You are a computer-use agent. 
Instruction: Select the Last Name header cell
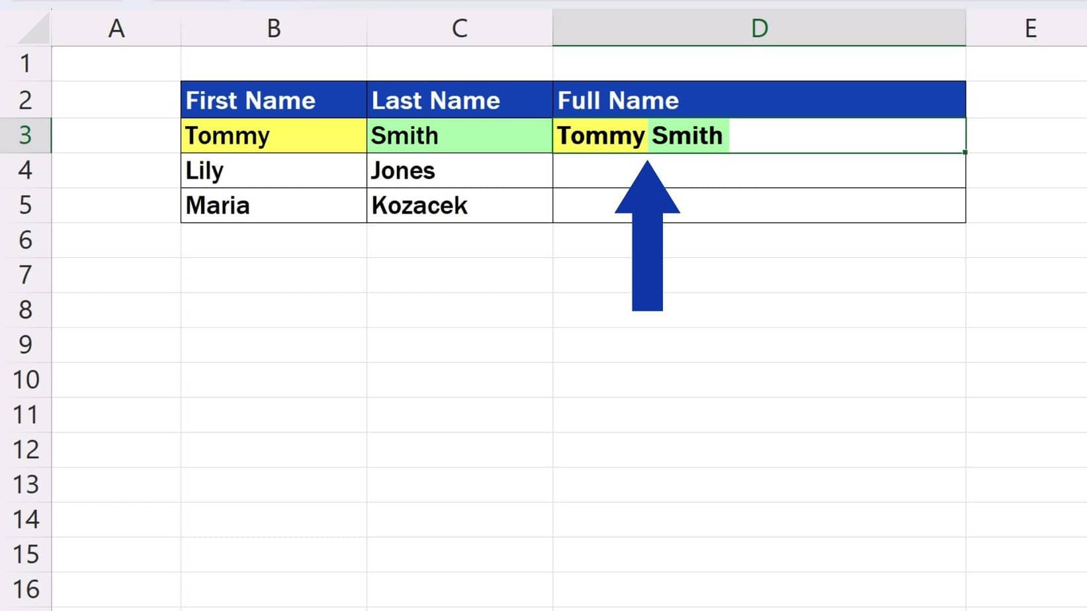tap(459, 100)
